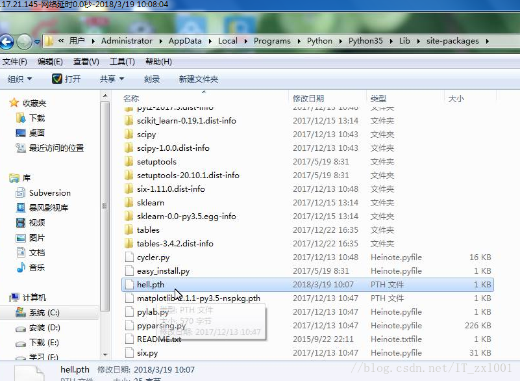Image resolution: width=520 pixels, height=381 pixels.
Task: Sort by the 名称 column header
Action: click(x=131, y=98)
